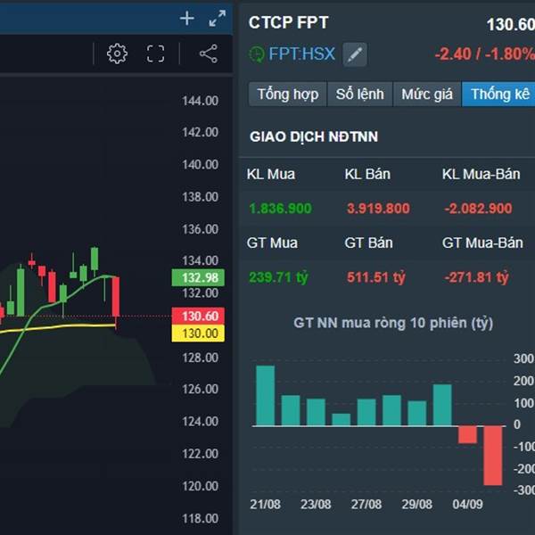Click the 04/09 small red bar
The image size is (535, 535).
[x=467, y=435]
